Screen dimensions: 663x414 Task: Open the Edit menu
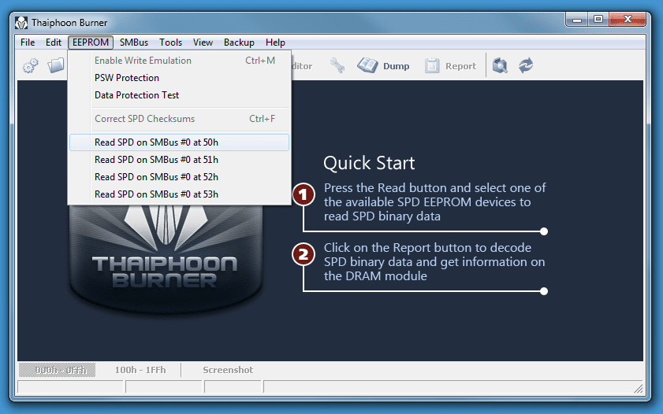tap(54, 43)
